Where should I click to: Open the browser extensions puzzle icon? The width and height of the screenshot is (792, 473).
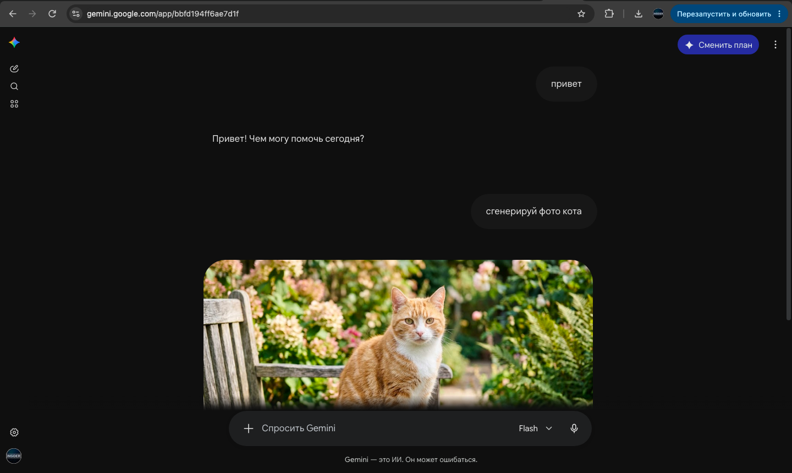[x=609, y=14]
